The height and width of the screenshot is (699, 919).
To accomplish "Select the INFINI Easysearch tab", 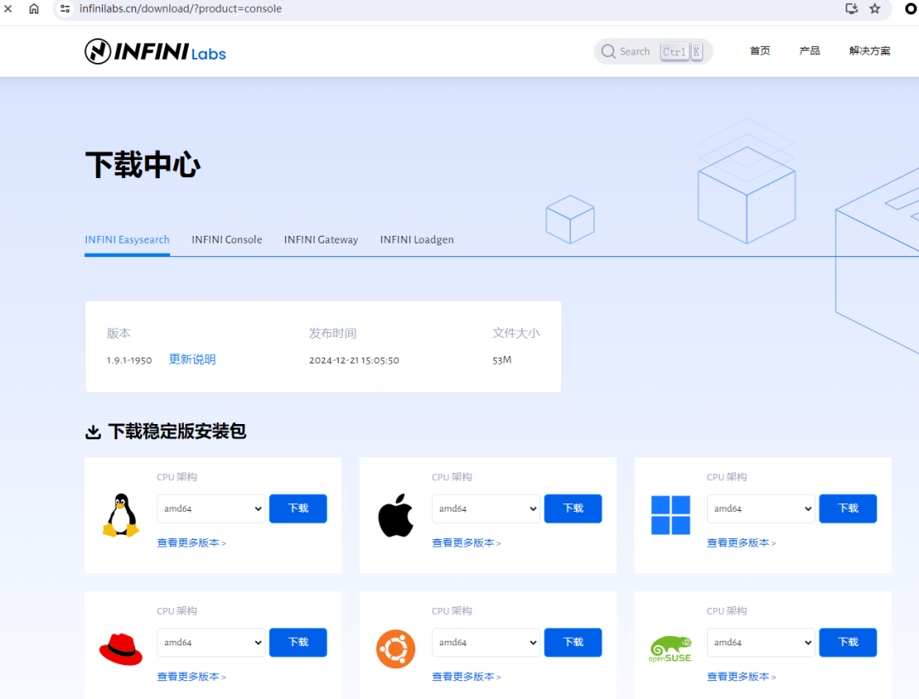I will pyautogui.click(x=127, y=240).
